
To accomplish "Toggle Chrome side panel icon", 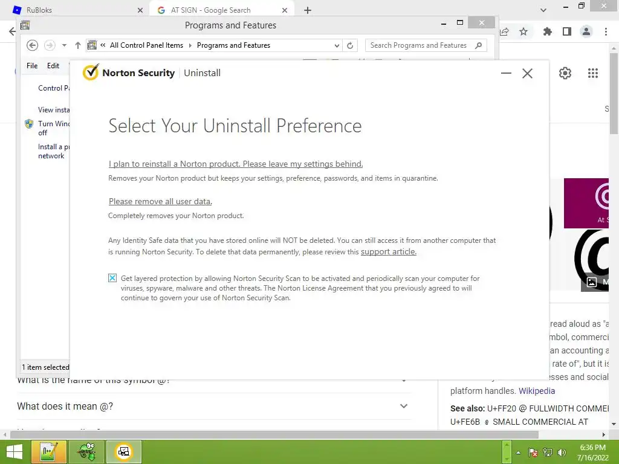I will click(567, 31).
